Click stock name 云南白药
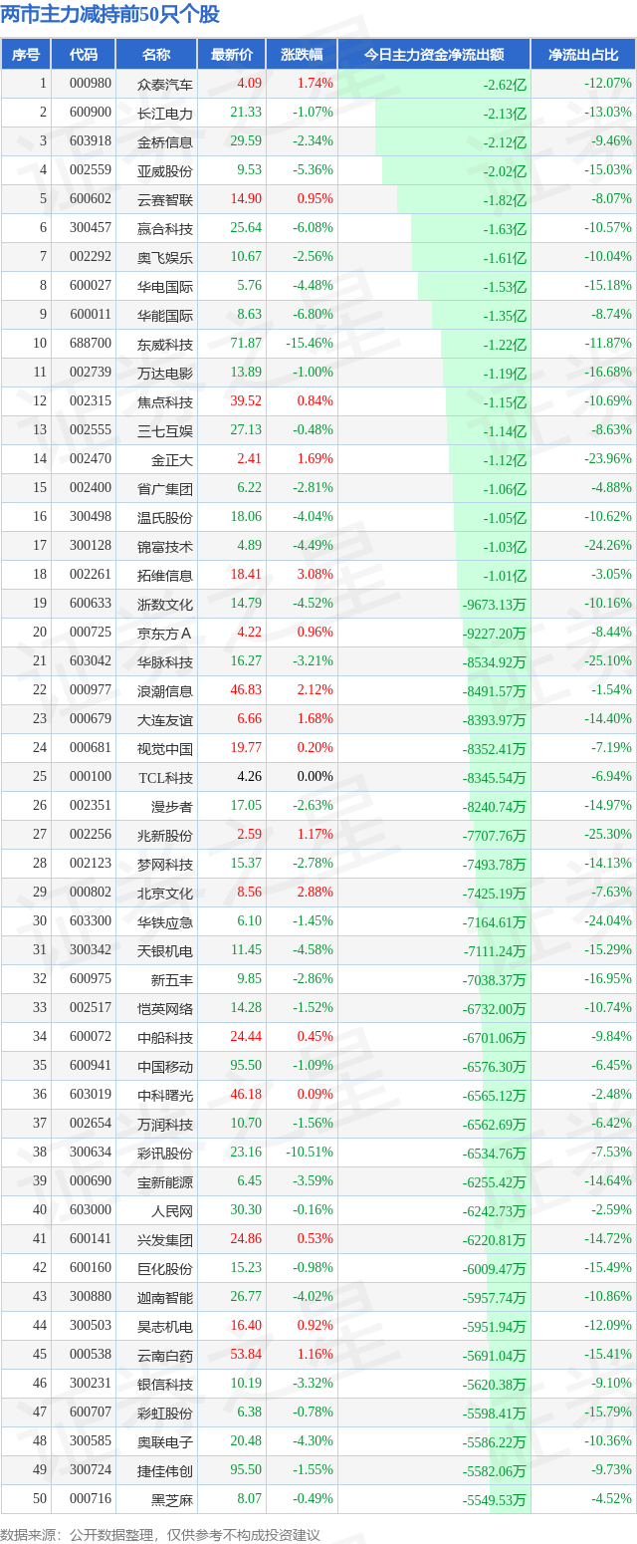This screenshot has height=1544, width=637. (x=164, y=1355)
